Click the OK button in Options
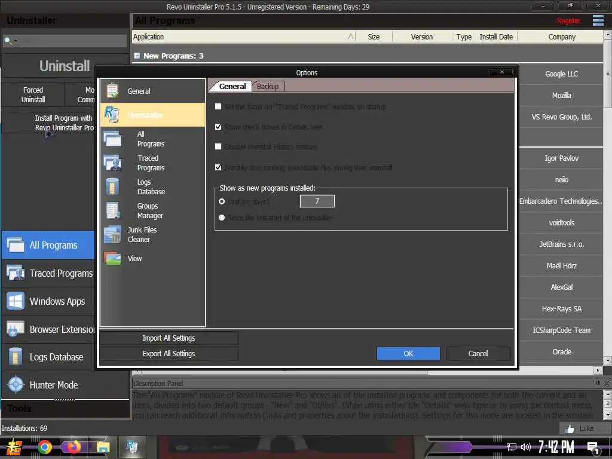 point(408,353)
